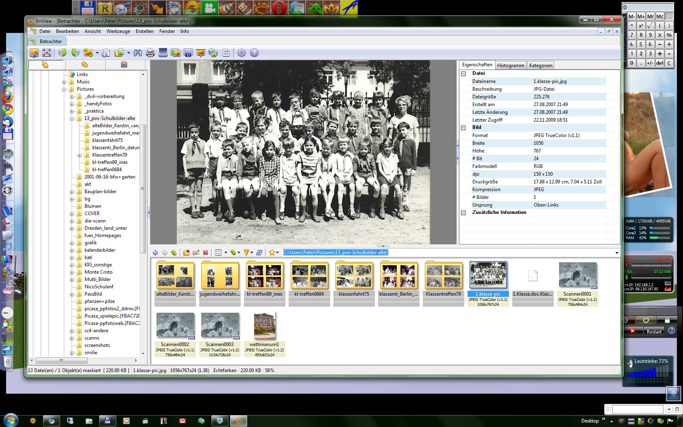Switch to the Histogramm tab
Image resolution: width=683 pixels, height=427 pixels.
(511, 65)
